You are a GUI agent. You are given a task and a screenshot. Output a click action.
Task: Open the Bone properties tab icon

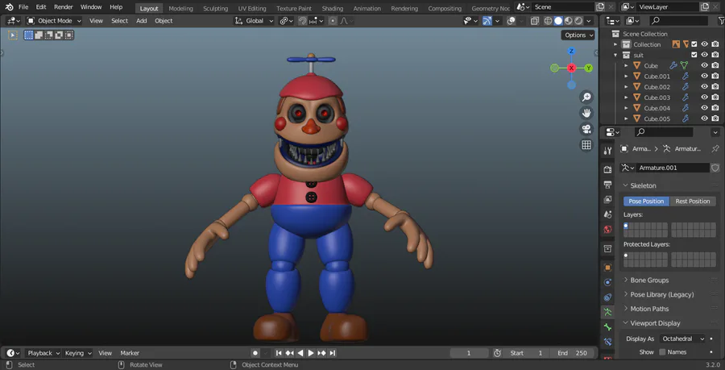tap(607, 327)
